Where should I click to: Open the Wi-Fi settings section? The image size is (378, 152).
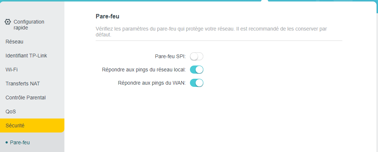[x=12, y=70]
